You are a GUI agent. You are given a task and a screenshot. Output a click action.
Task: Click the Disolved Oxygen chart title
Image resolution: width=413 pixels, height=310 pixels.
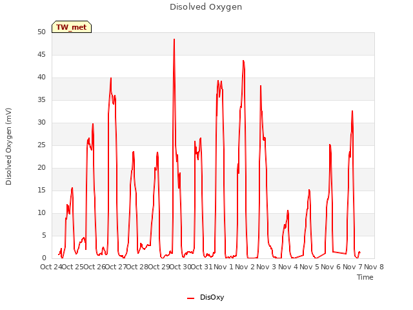click(206, 7)
